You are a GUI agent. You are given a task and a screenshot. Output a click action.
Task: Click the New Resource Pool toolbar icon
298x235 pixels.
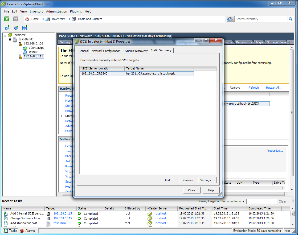(x=16, y=28)
